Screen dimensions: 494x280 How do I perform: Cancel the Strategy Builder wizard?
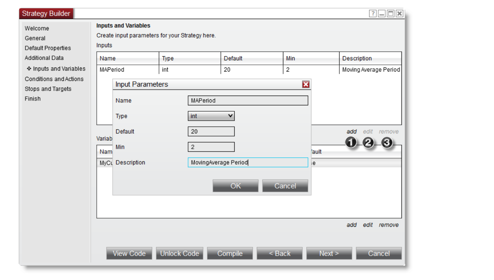(x=379, y=253)
